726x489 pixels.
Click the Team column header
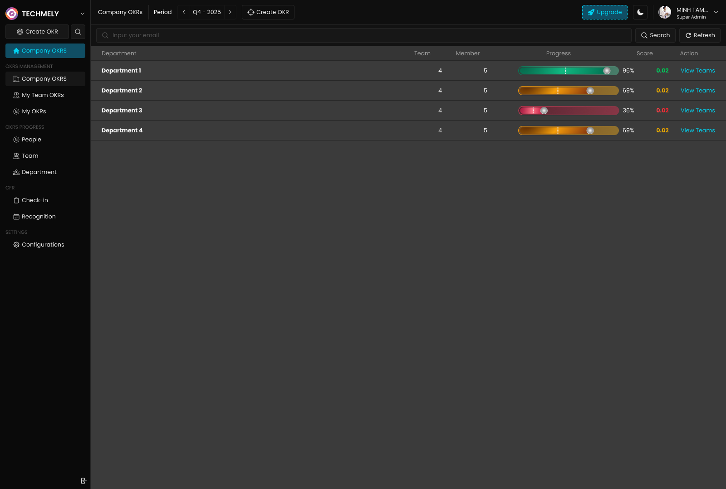[x=422, y=53]
